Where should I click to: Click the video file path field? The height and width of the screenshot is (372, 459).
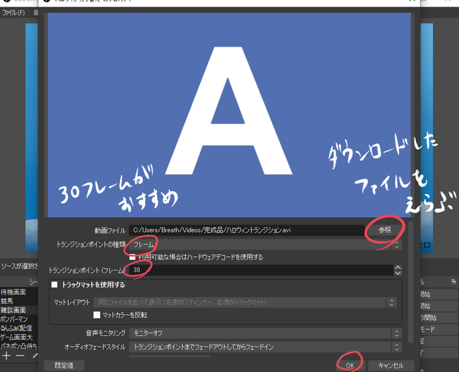(x=247, y=230)
